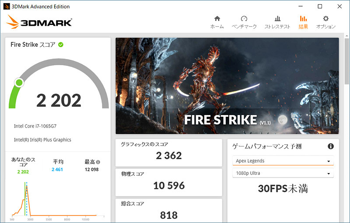This screenshot has height=223, width=350.
Task: Click the Intel(R) Iris(R) Plus Graphics text
Action: click(x=42, y=140)
